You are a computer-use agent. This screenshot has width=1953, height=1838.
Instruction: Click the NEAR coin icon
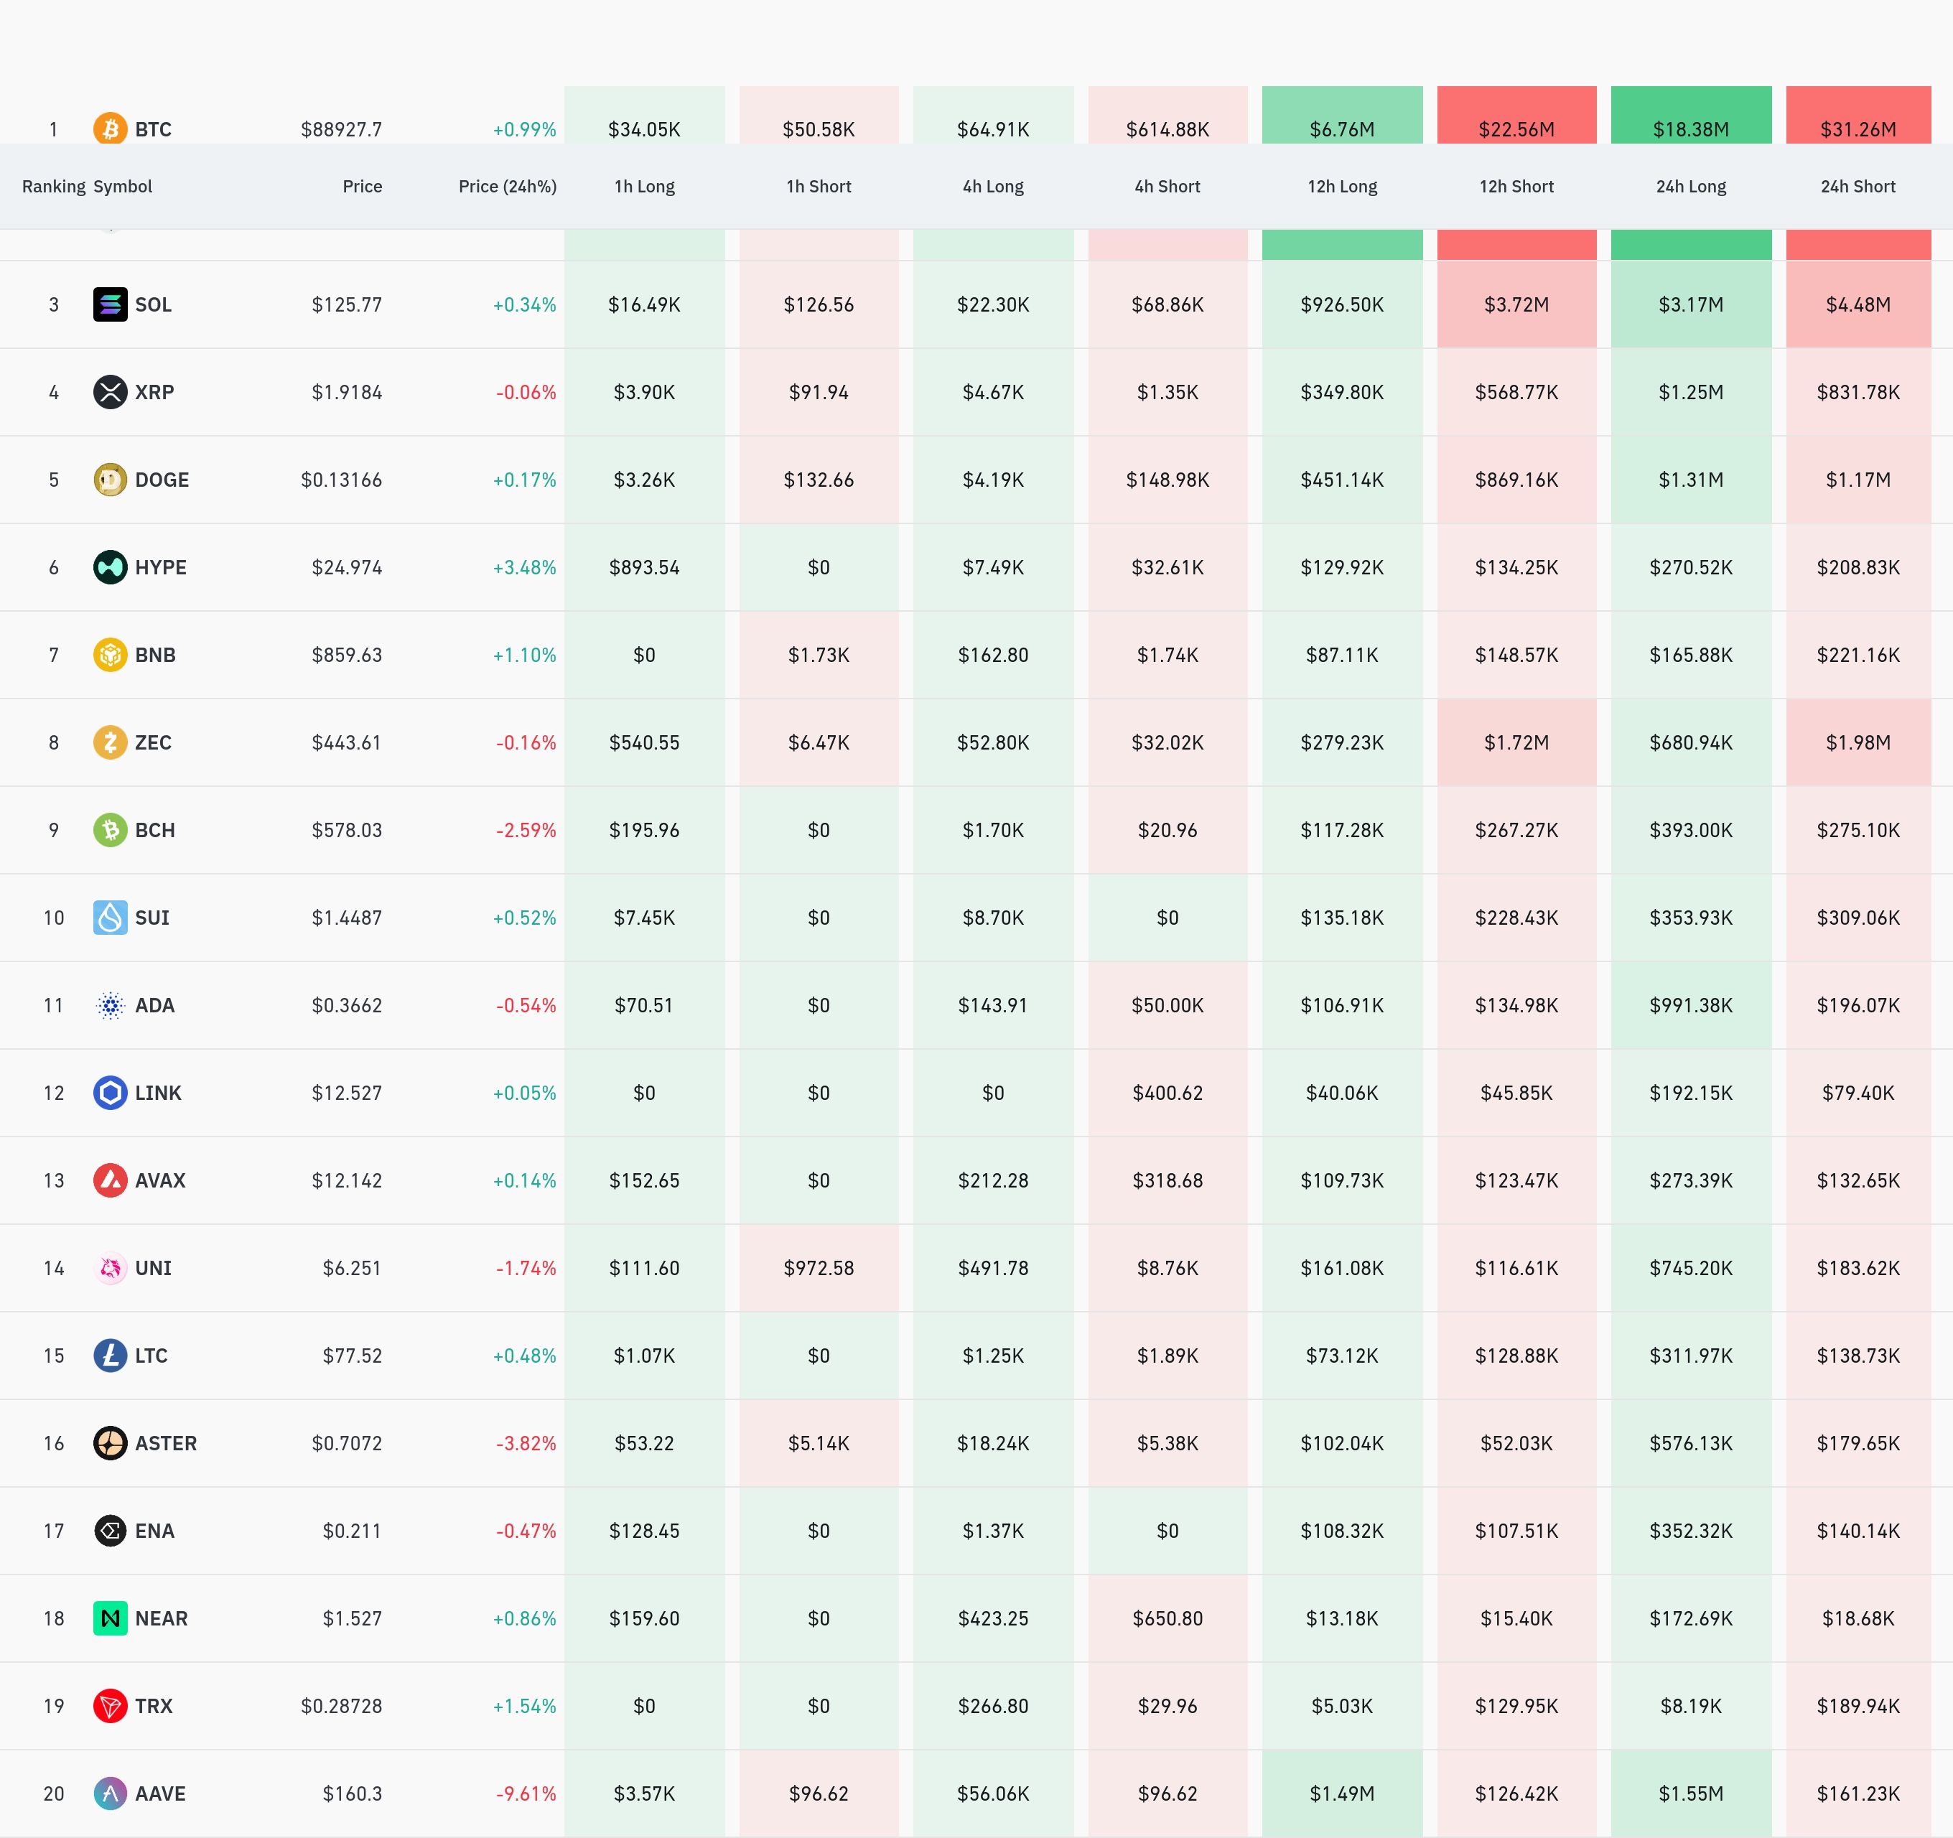click(110, 1618)
